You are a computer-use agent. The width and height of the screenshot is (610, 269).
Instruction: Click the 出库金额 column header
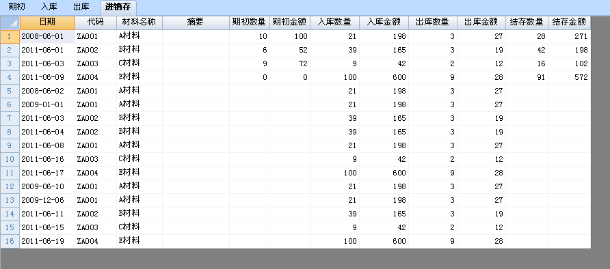481,23
